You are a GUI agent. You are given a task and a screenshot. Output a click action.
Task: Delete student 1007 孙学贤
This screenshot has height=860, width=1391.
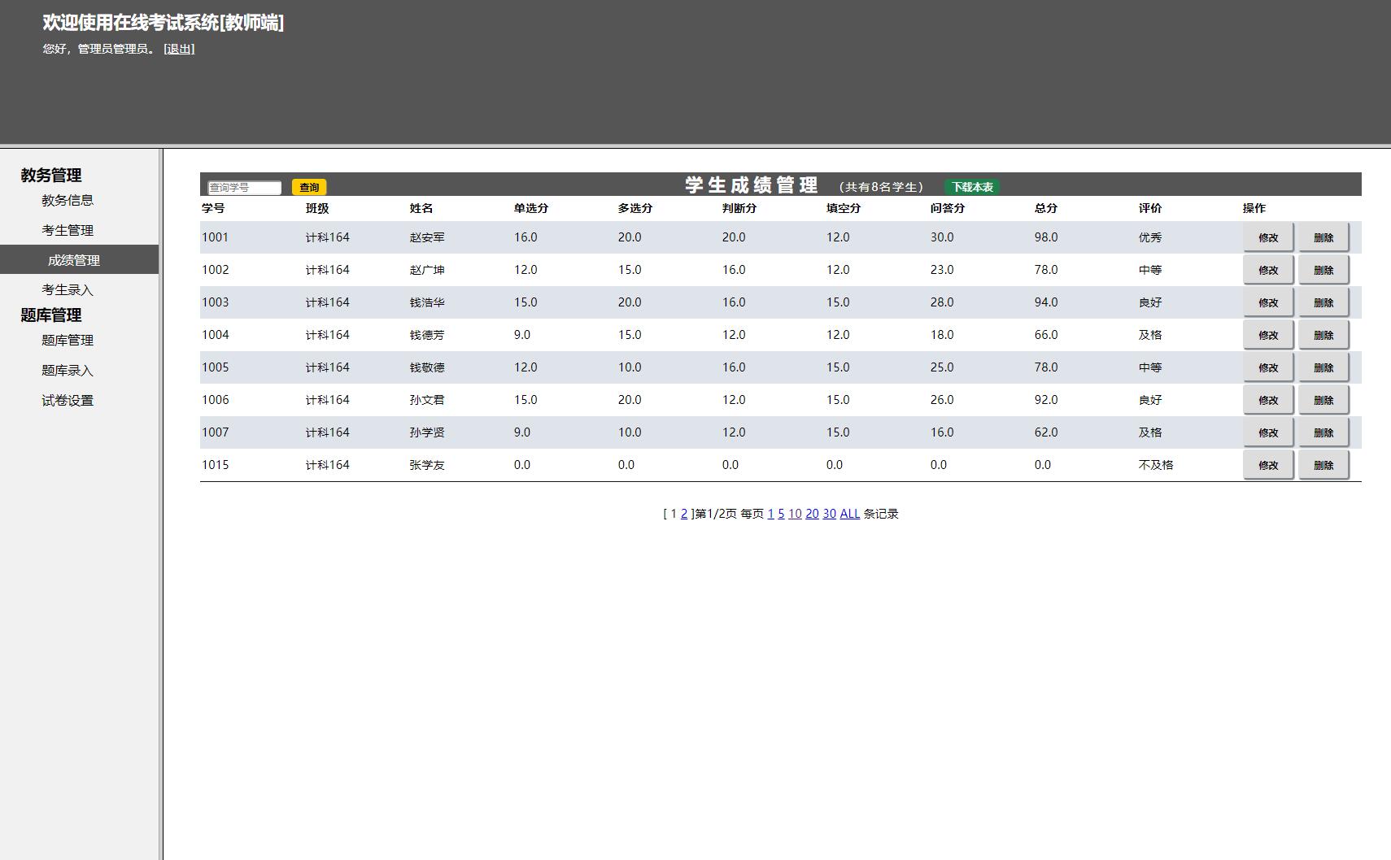click(1323, 432)
